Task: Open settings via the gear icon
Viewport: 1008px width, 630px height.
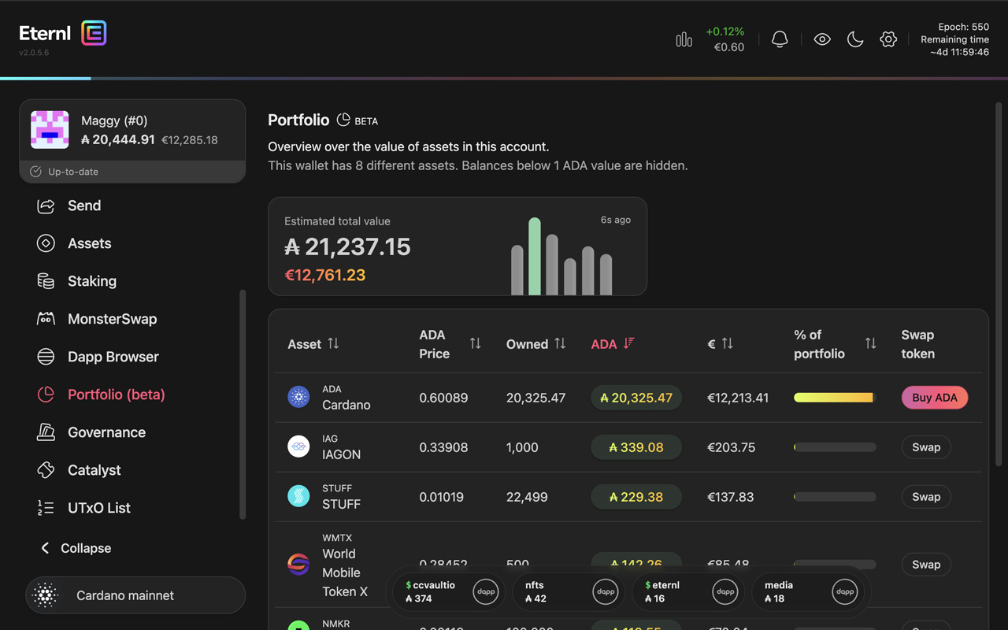Action: 888,39
